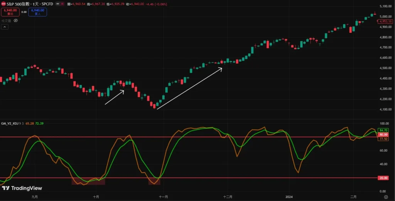Open chart settings gear at bottom-right corner
The width and height of the screenshot is (395, 201).
click(x=386, y=197)
